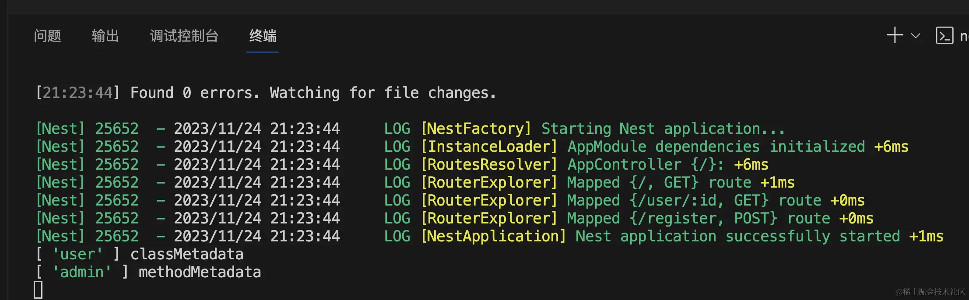Click the [InstanceLoader] log label
This screenshot has width=969, height=300.
[x=489, y=147]
